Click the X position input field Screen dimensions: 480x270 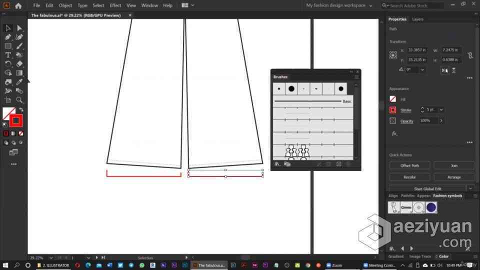coord(417,50)
